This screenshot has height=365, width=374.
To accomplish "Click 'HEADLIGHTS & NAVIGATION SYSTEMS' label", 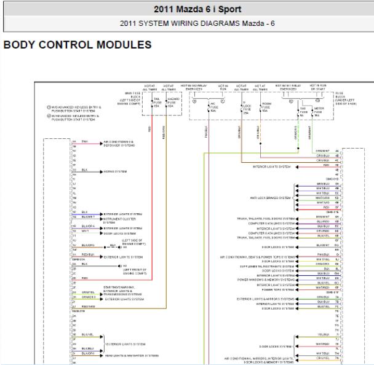I will pos(132,356).
